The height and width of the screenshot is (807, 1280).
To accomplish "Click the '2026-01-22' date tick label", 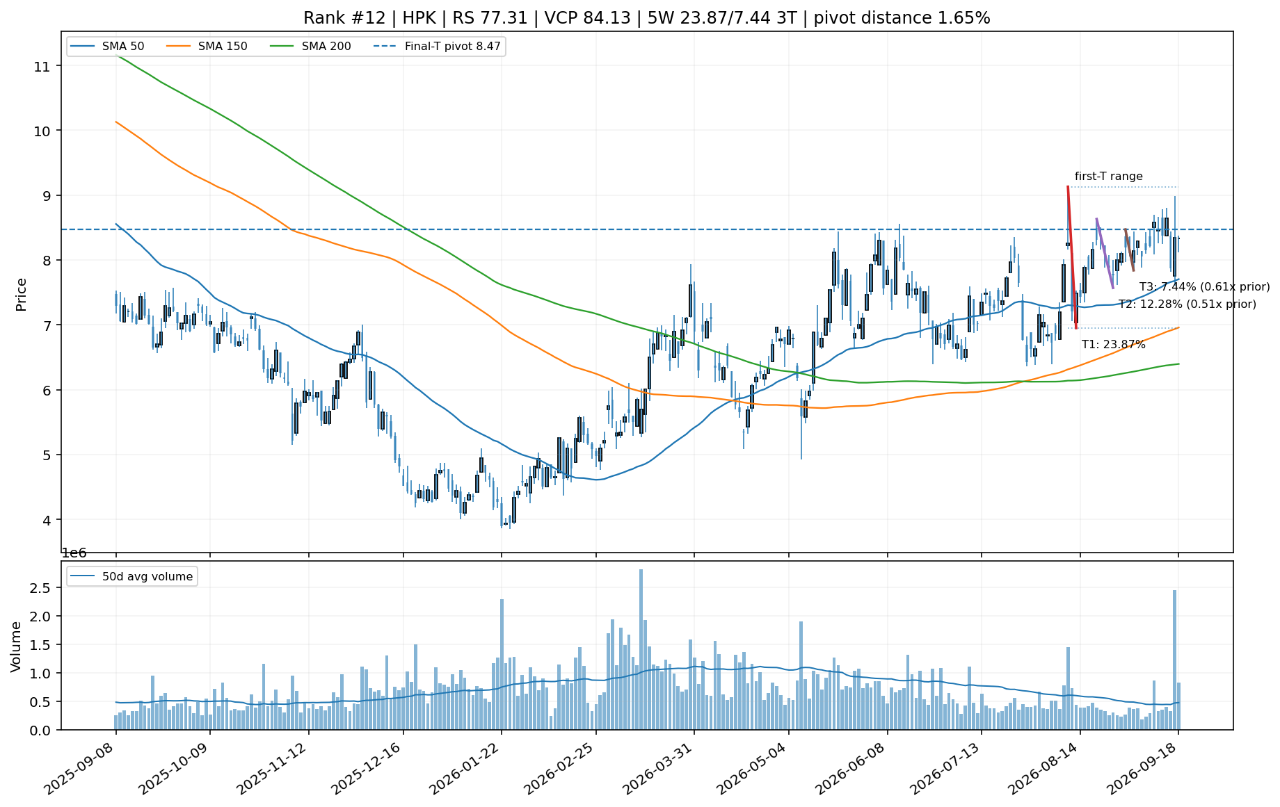I will coord(463,768).
